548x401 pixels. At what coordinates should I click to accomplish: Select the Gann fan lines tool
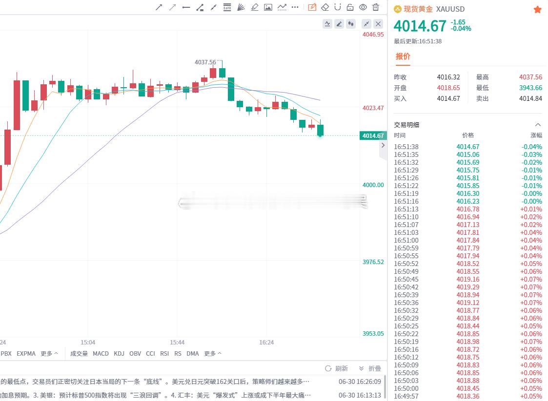(x=241, y=7)
